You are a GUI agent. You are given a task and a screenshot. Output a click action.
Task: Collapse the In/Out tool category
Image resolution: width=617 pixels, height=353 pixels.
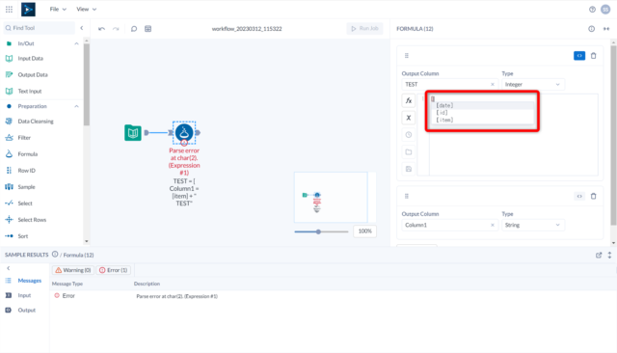pyautogui.click(x=76, y=43)
